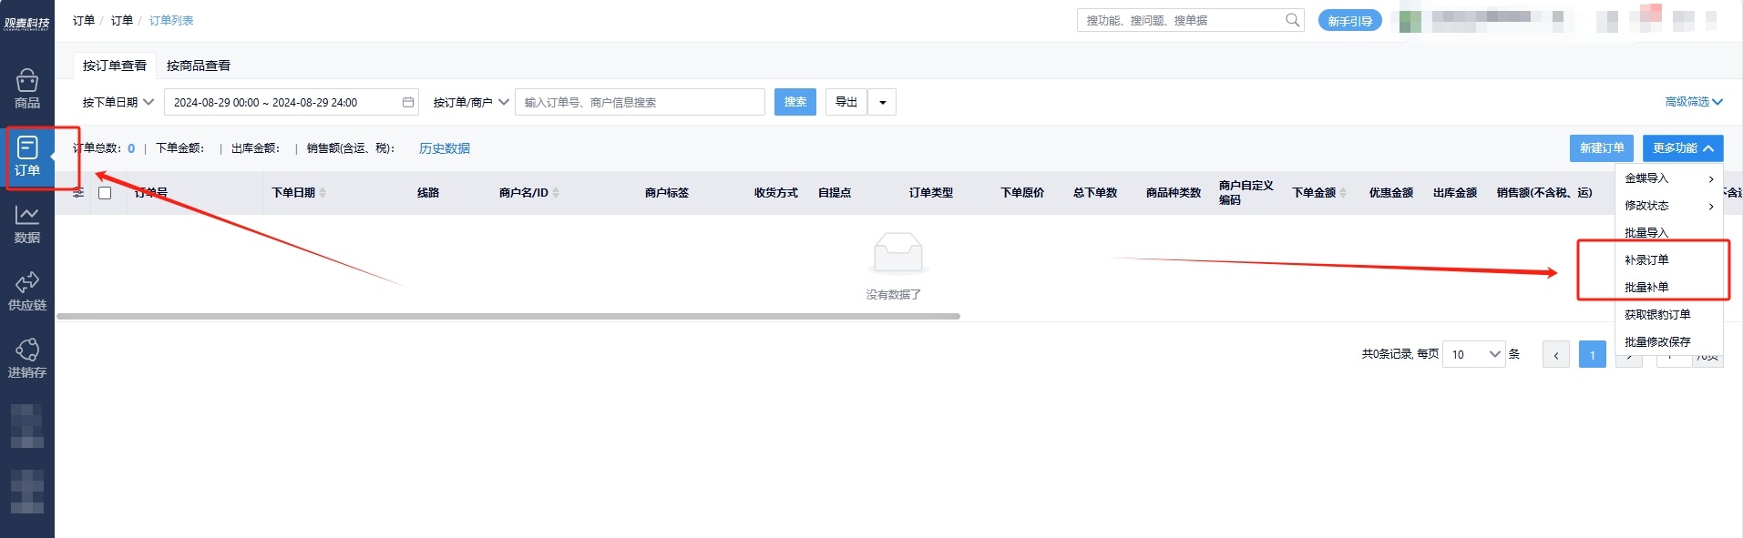Tick the select-all checkbox in the table header
1743x538 pixels.
click(x=105, y=193)
